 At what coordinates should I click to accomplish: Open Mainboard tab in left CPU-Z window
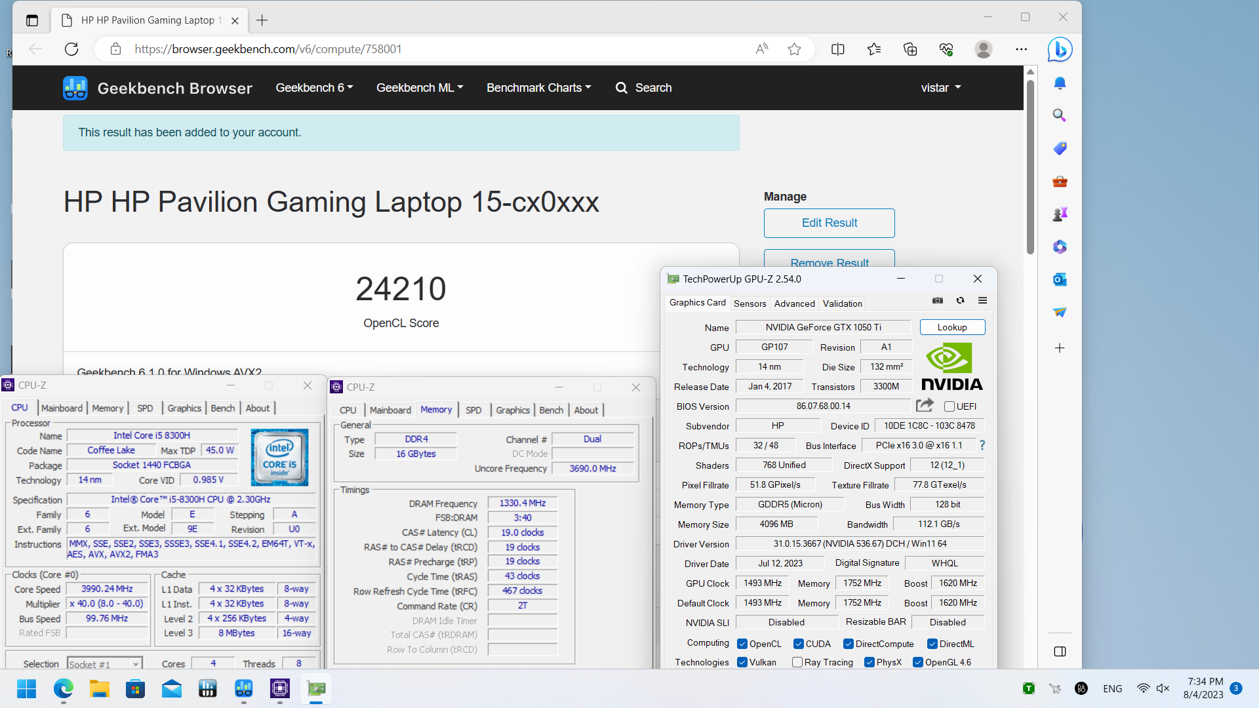pyautogui.click(x=62, y=408)
